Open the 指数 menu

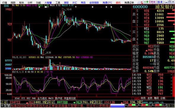13,2
